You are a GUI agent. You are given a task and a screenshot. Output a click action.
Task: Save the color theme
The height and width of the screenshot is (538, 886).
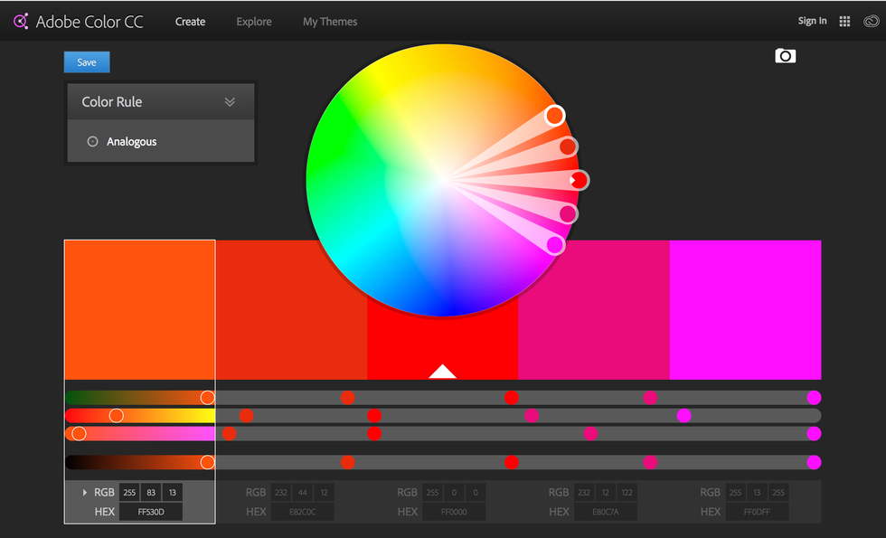coord(87,62)
